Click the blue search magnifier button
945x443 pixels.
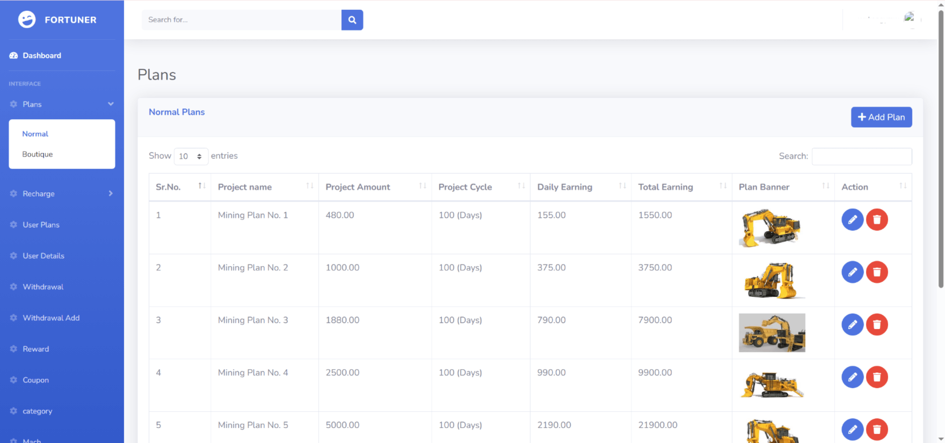[x=352, y=20]
